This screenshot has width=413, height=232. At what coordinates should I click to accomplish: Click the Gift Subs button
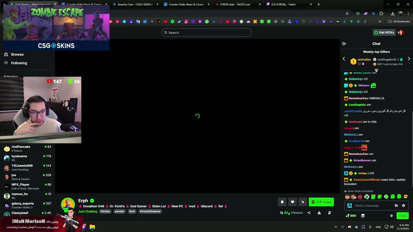[321, 202]
